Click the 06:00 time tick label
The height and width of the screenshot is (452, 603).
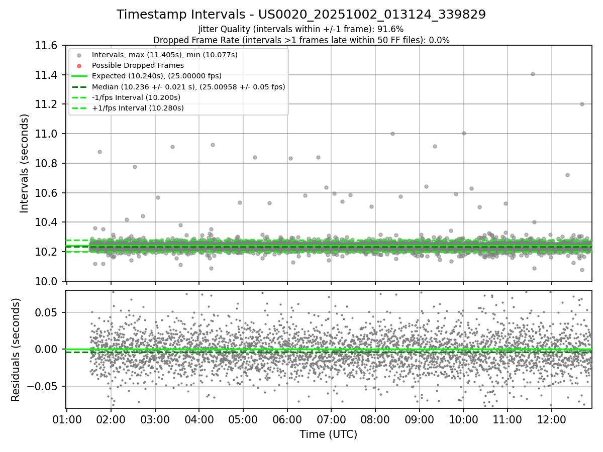click(x=287, y=419)
